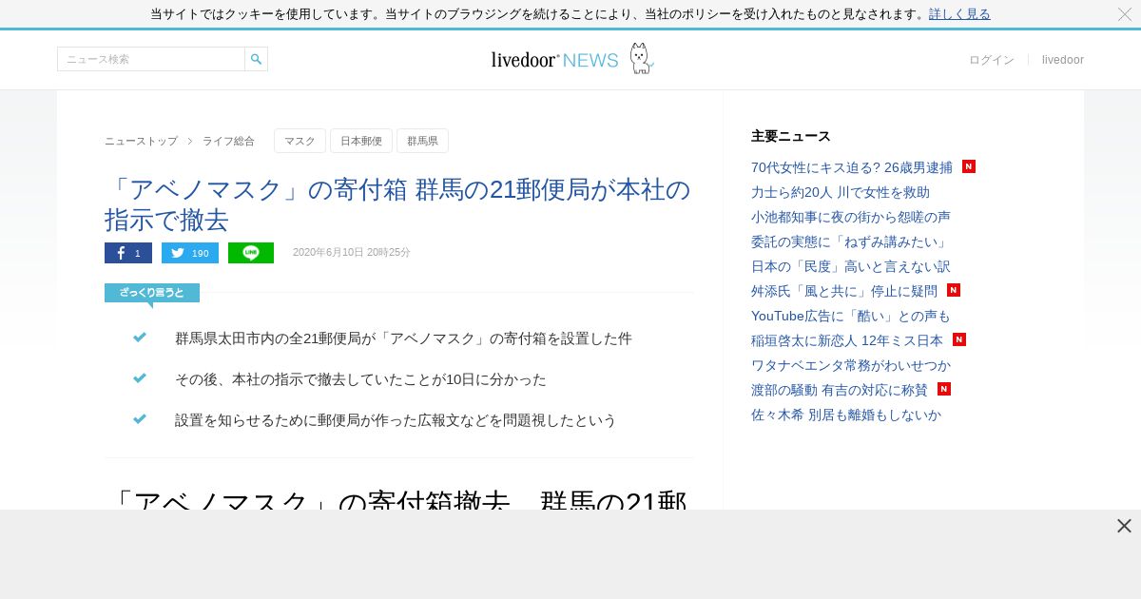
Task: Go to ニューストップ breadcrumb
Action: [x=141, y=141]
